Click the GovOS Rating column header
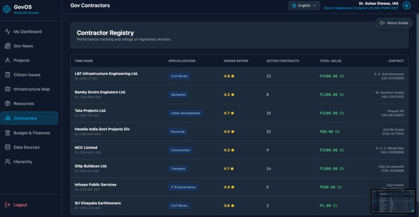The height and width of the screenshot is (217, 419). click(x=236, y=61)
